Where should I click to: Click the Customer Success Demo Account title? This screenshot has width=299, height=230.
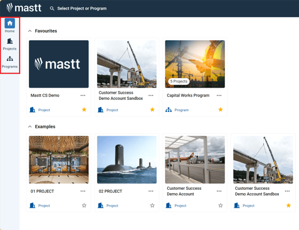point(184,191)
